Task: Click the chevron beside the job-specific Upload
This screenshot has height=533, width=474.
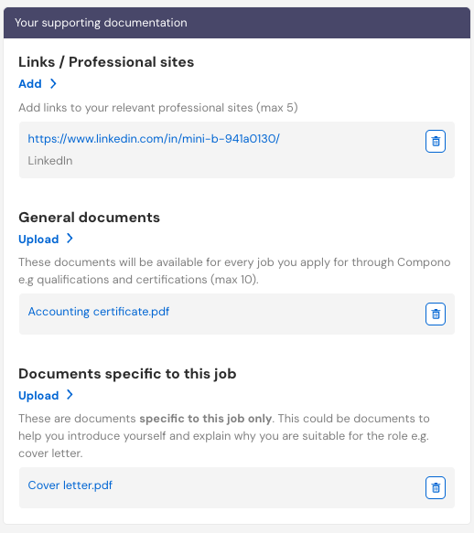Action: 70,395
